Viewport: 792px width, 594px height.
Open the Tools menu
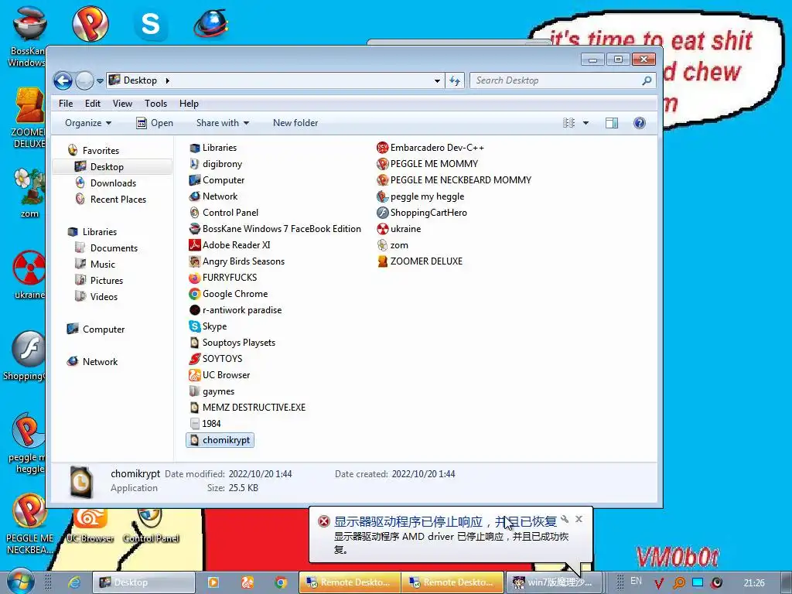[x=155, y=104]
